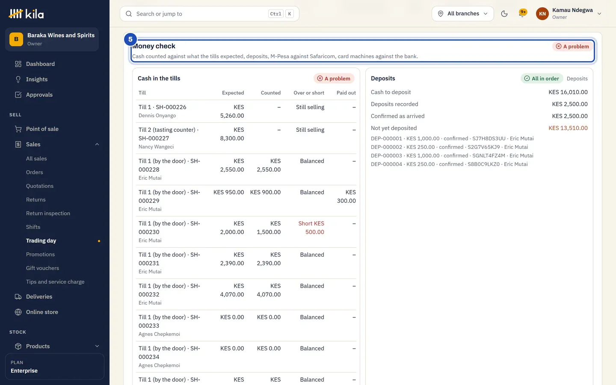Viewport: 616px width, 385px height.
Task: Click the Deliveries truck icon
Action: coord(18,296)
